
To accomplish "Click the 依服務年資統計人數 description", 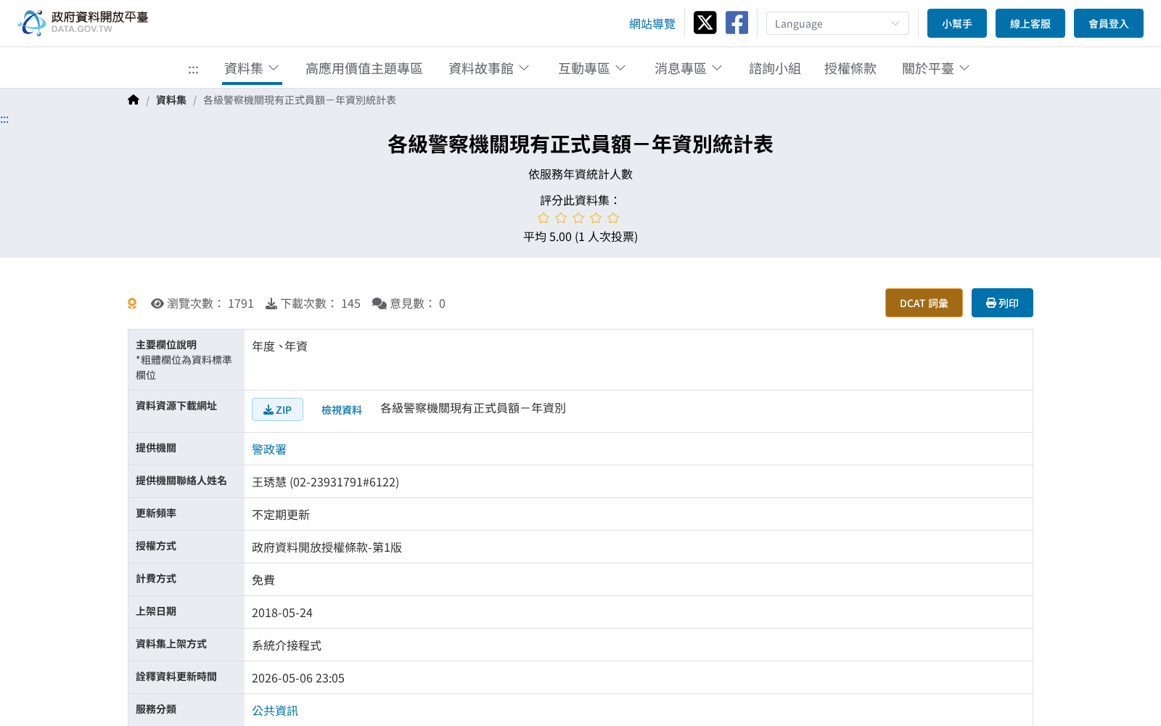I will [580, 174].
